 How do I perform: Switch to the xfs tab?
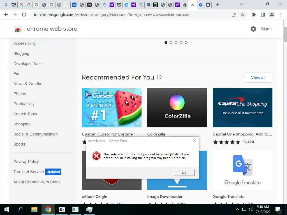tap(89, 5)
